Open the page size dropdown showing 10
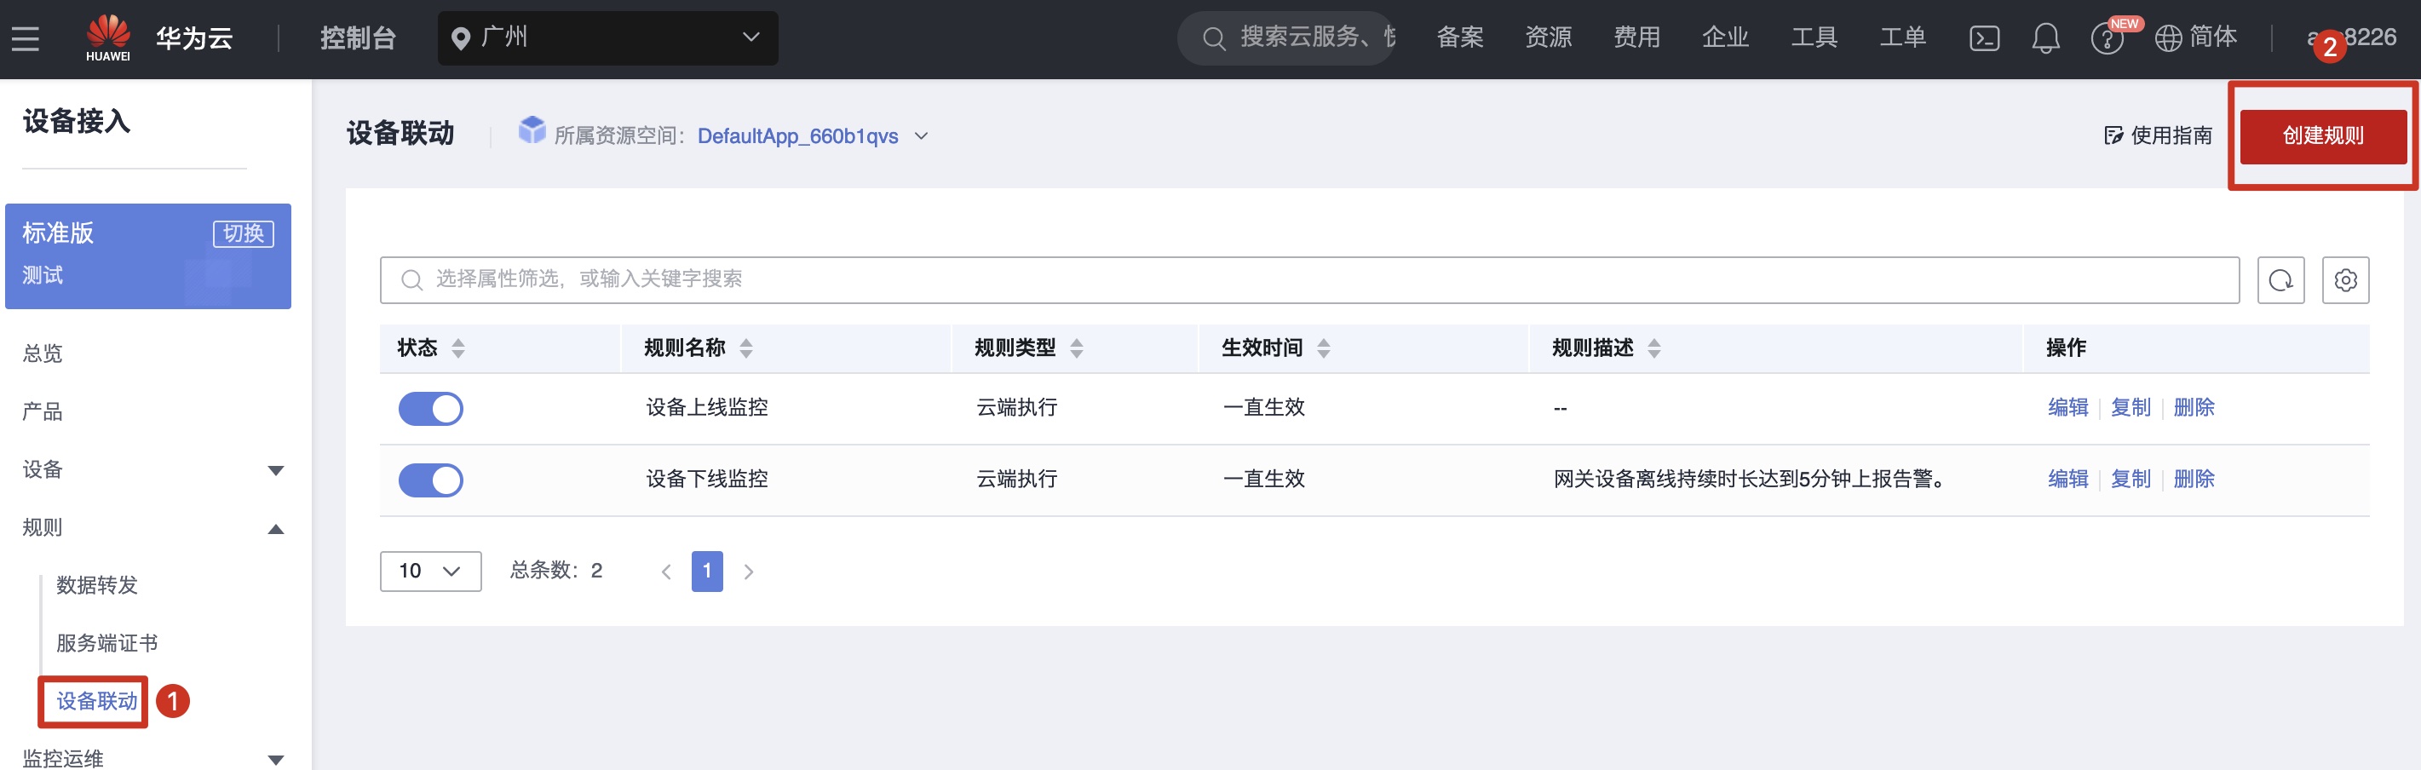This screenshot has width=2421, height=770. (x=430, y=572)
